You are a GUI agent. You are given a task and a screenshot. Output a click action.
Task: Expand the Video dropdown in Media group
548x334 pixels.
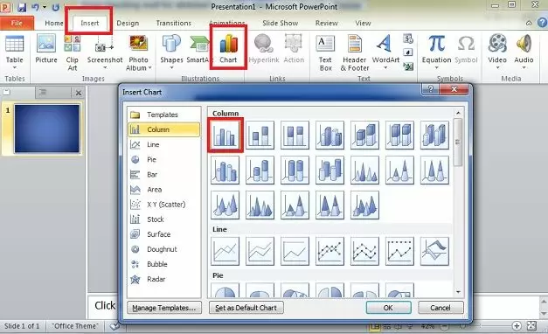pos(497,67)
